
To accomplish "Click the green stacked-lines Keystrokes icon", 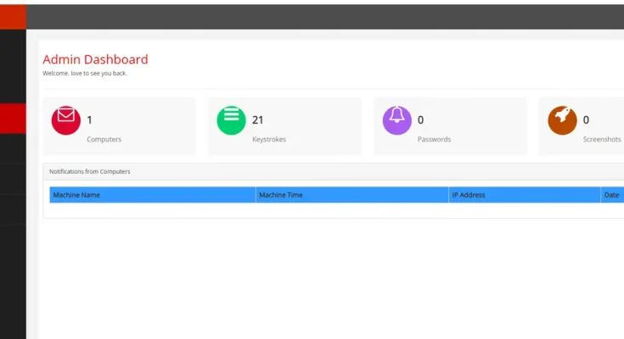I will pos(231,120).
